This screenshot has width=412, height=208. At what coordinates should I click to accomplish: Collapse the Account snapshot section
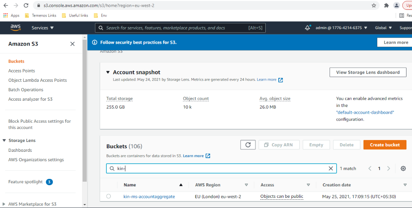(108, 72)
